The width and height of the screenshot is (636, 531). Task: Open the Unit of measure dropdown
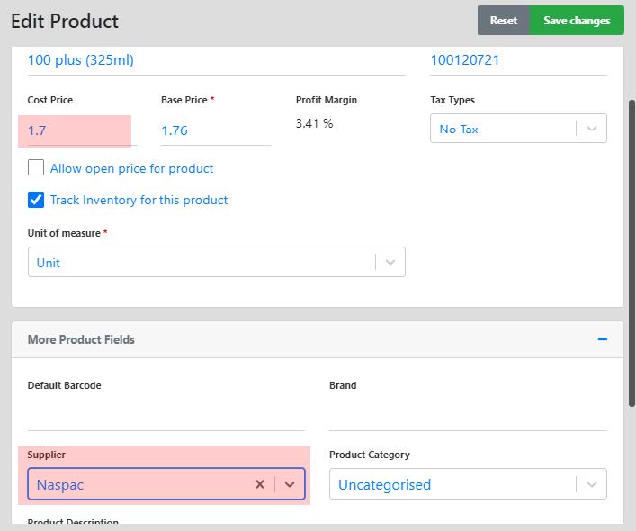(216, 262)
